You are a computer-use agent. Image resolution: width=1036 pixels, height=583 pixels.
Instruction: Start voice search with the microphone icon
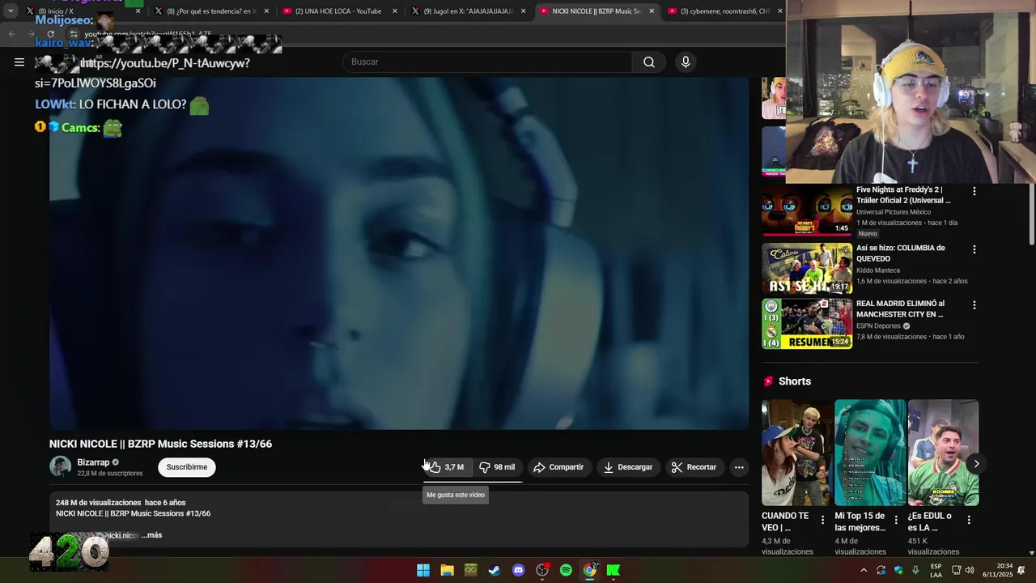(x=686, y=62)
